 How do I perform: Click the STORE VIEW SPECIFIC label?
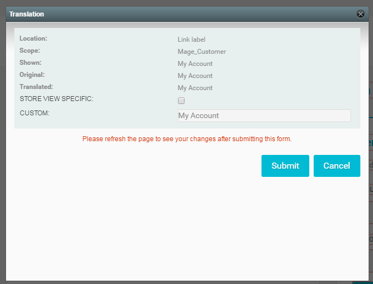click(57, 99)
